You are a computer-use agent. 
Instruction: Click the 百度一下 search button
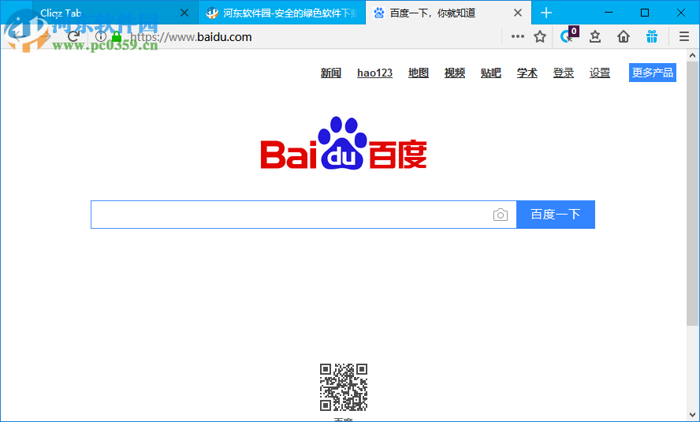[x=556, y=215]
